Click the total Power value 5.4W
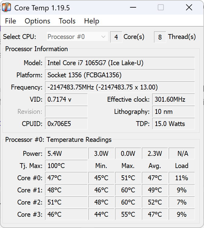Screen dimensions: 204x228 point(66,153)
